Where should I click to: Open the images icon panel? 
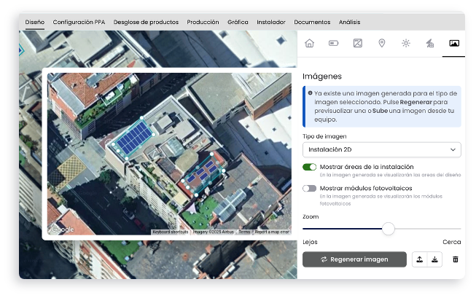click(454, 44)
